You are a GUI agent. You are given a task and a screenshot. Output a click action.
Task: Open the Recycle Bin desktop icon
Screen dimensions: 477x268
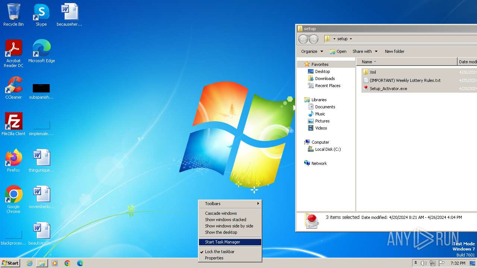(x=13, y=15)
